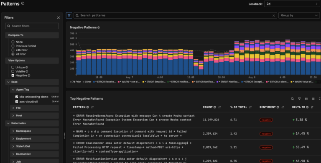Enable the Unique view option
Viewport: 321px width, 163px height.
pyautogui.click(x=13, y=67)
